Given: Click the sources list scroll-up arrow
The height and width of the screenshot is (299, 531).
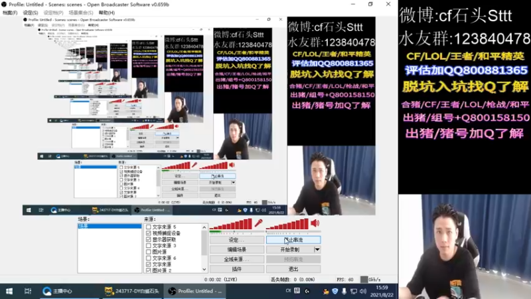Looking at the screenshot, I should 204,227.
